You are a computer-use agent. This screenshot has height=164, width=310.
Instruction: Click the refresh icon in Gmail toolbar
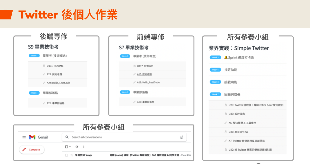77,147
